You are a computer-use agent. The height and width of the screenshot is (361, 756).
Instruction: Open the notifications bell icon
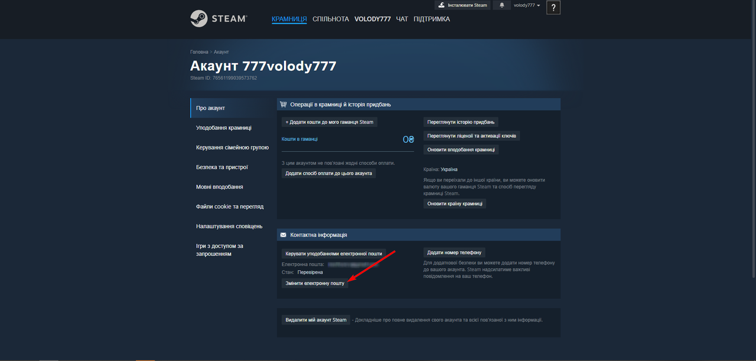(502, 5)
